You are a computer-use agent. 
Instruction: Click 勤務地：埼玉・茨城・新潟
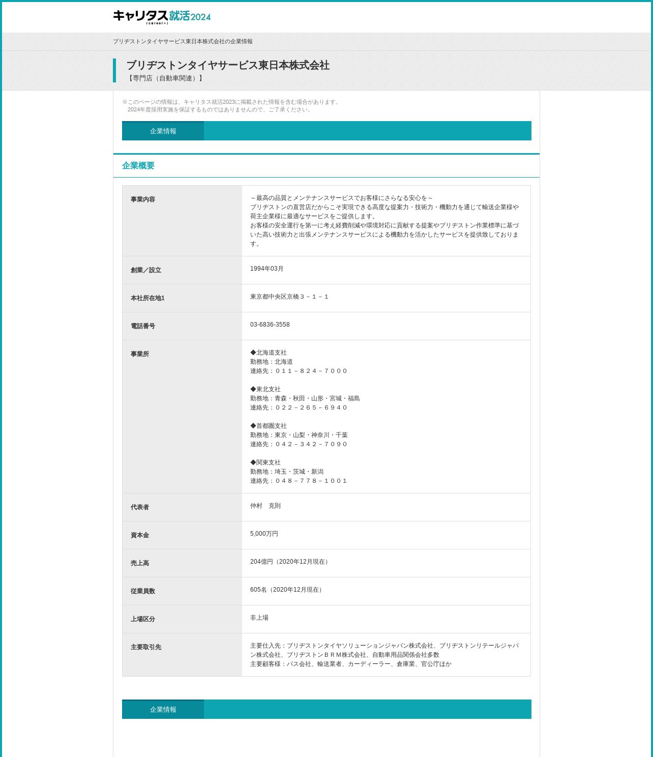pyautogui.click(x=287, y=472)
